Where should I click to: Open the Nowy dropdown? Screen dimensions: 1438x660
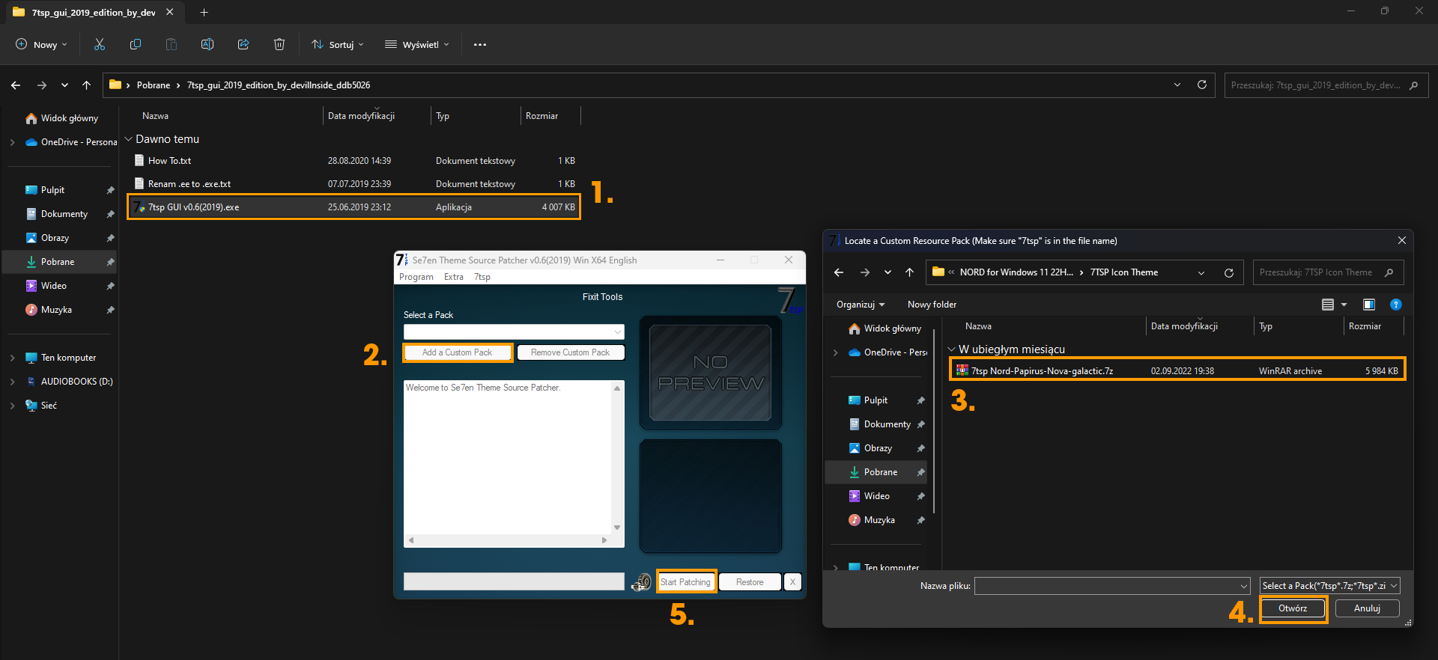[x=42, y=45]
